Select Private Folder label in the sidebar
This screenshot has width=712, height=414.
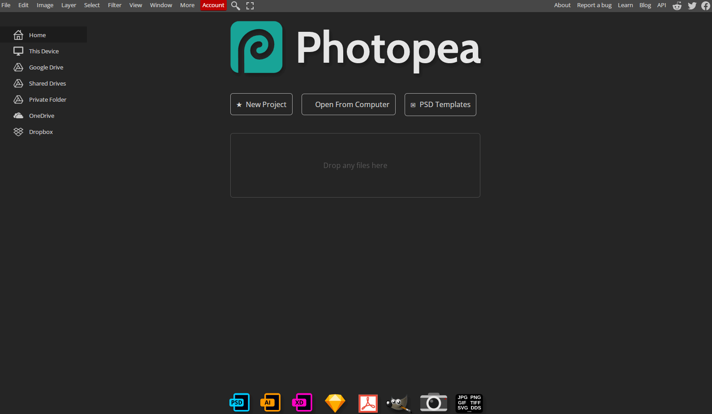tap(48, 99)
